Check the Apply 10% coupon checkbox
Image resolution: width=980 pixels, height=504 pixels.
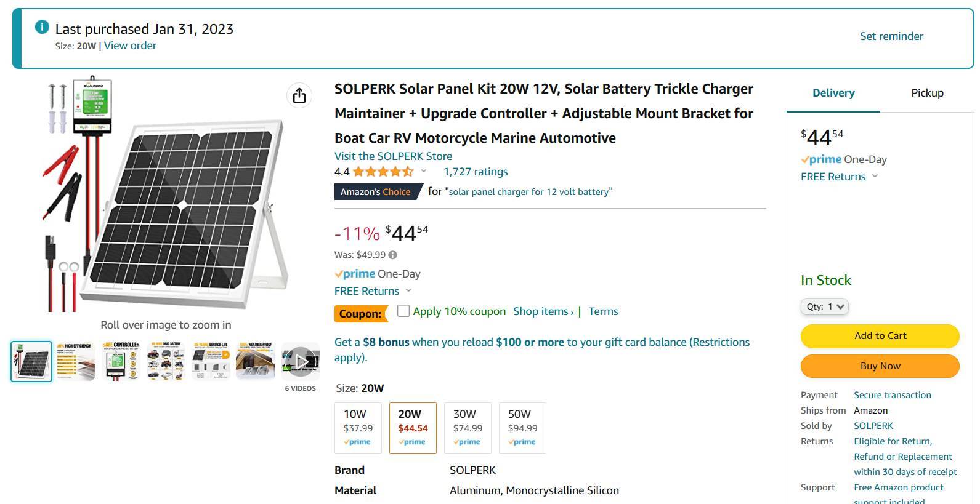pyautogui.click(x=403, y=311)
